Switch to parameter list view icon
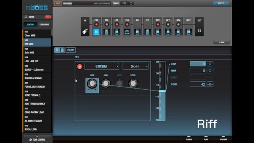254x143 pixels. (62, 50)
